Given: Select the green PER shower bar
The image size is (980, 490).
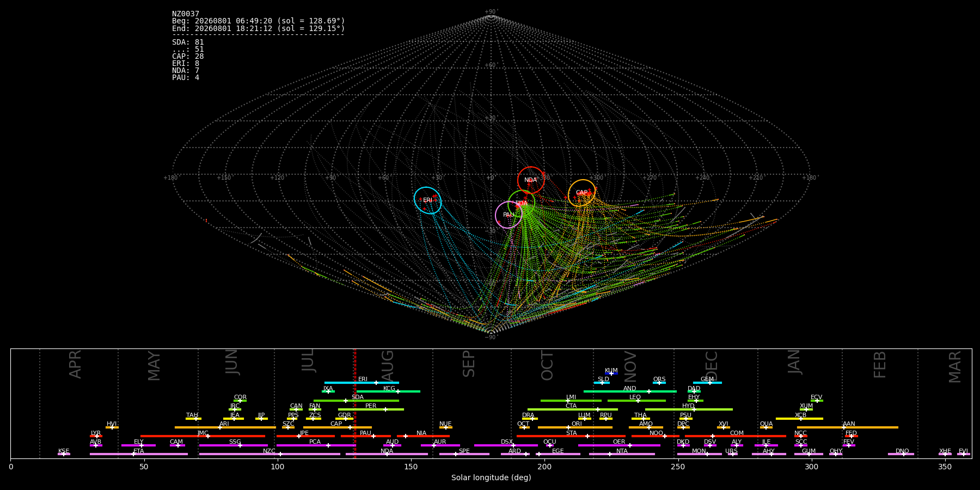Looking at the screenshot, I should tap(371, 409).
